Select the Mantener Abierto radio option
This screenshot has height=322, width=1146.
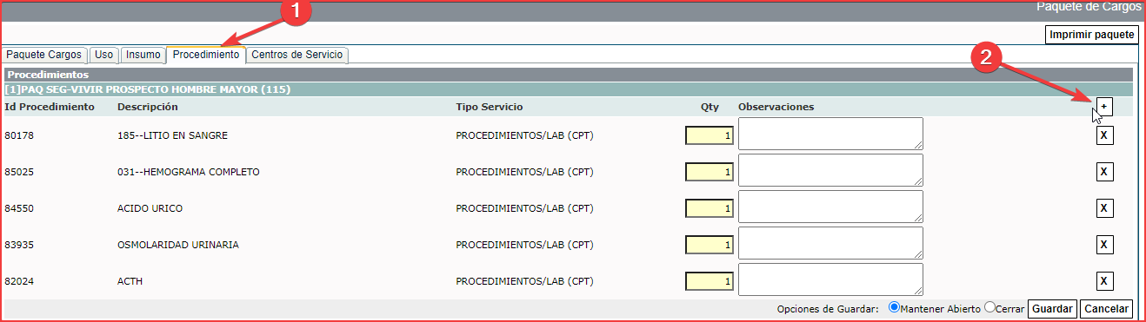tap(893, 308)
